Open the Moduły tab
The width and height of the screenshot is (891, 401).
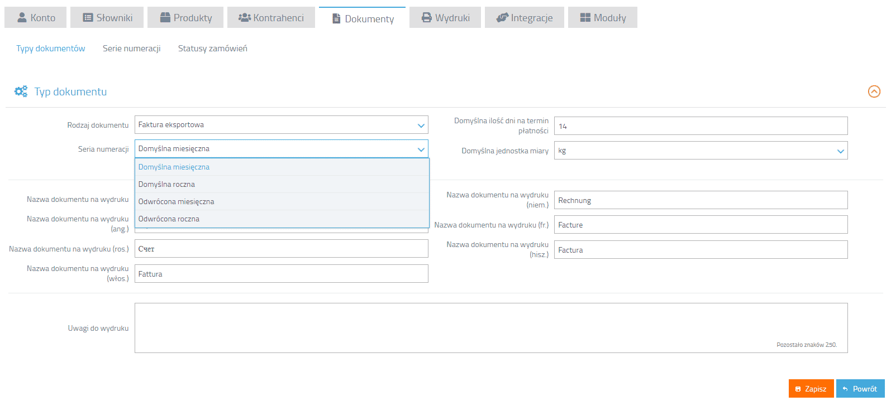(603, 18)
